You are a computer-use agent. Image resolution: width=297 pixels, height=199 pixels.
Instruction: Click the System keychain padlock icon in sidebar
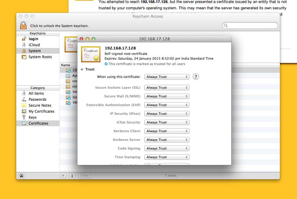click(x=24, y=51)
